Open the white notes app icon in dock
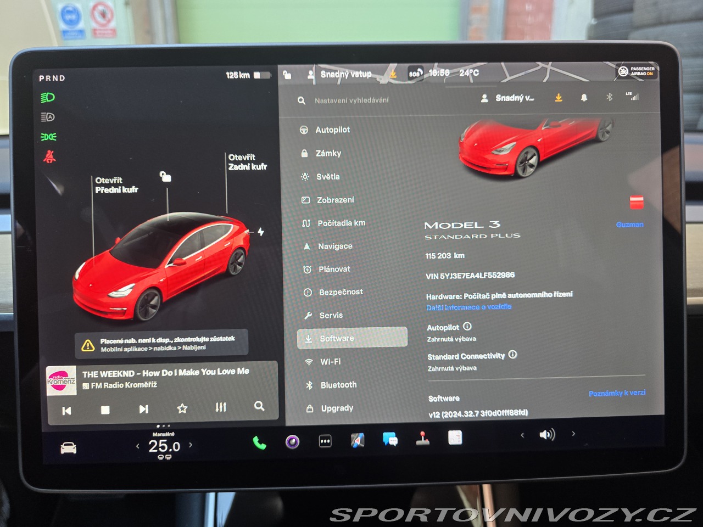The height and width of the screenshot is (527, 703). point(455,437)
